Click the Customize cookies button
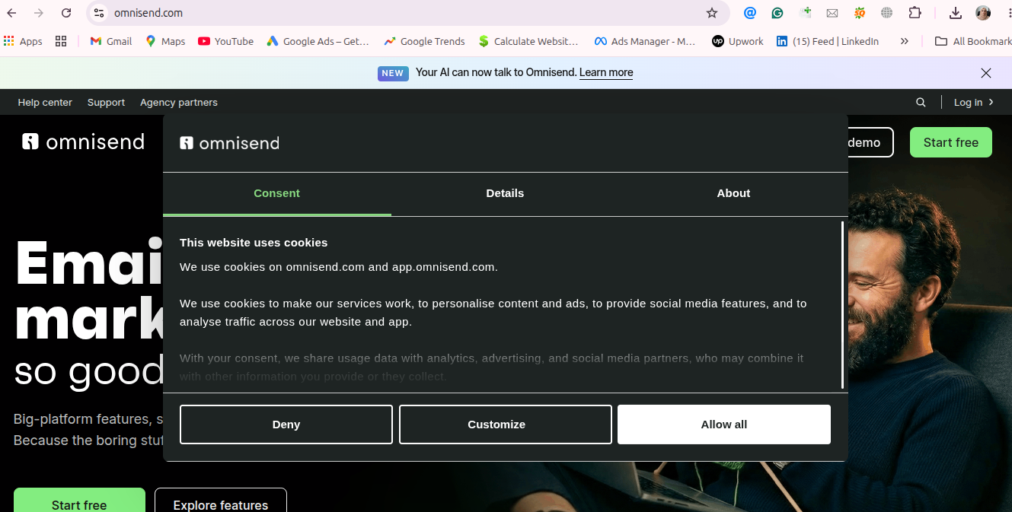 click(506, 425)
